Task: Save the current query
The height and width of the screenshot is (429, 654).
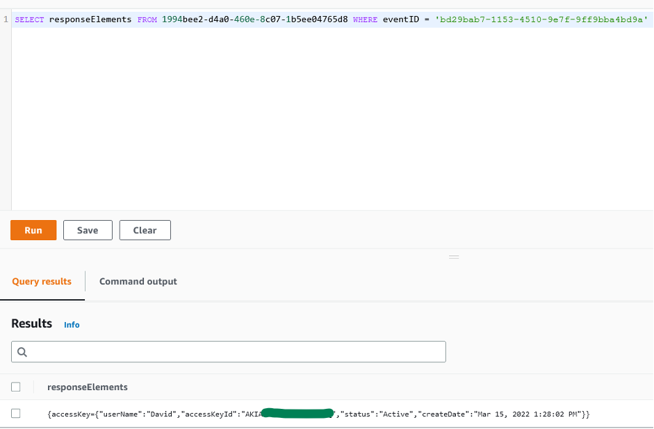Action: tap(87, 230)
